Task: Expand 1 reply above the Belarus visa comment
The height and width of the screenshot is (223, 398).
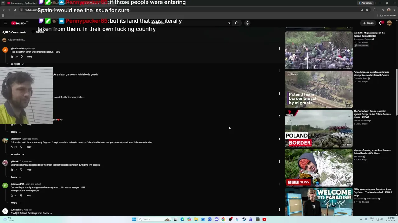Action: pyautogui.click(x=16, y=132)
